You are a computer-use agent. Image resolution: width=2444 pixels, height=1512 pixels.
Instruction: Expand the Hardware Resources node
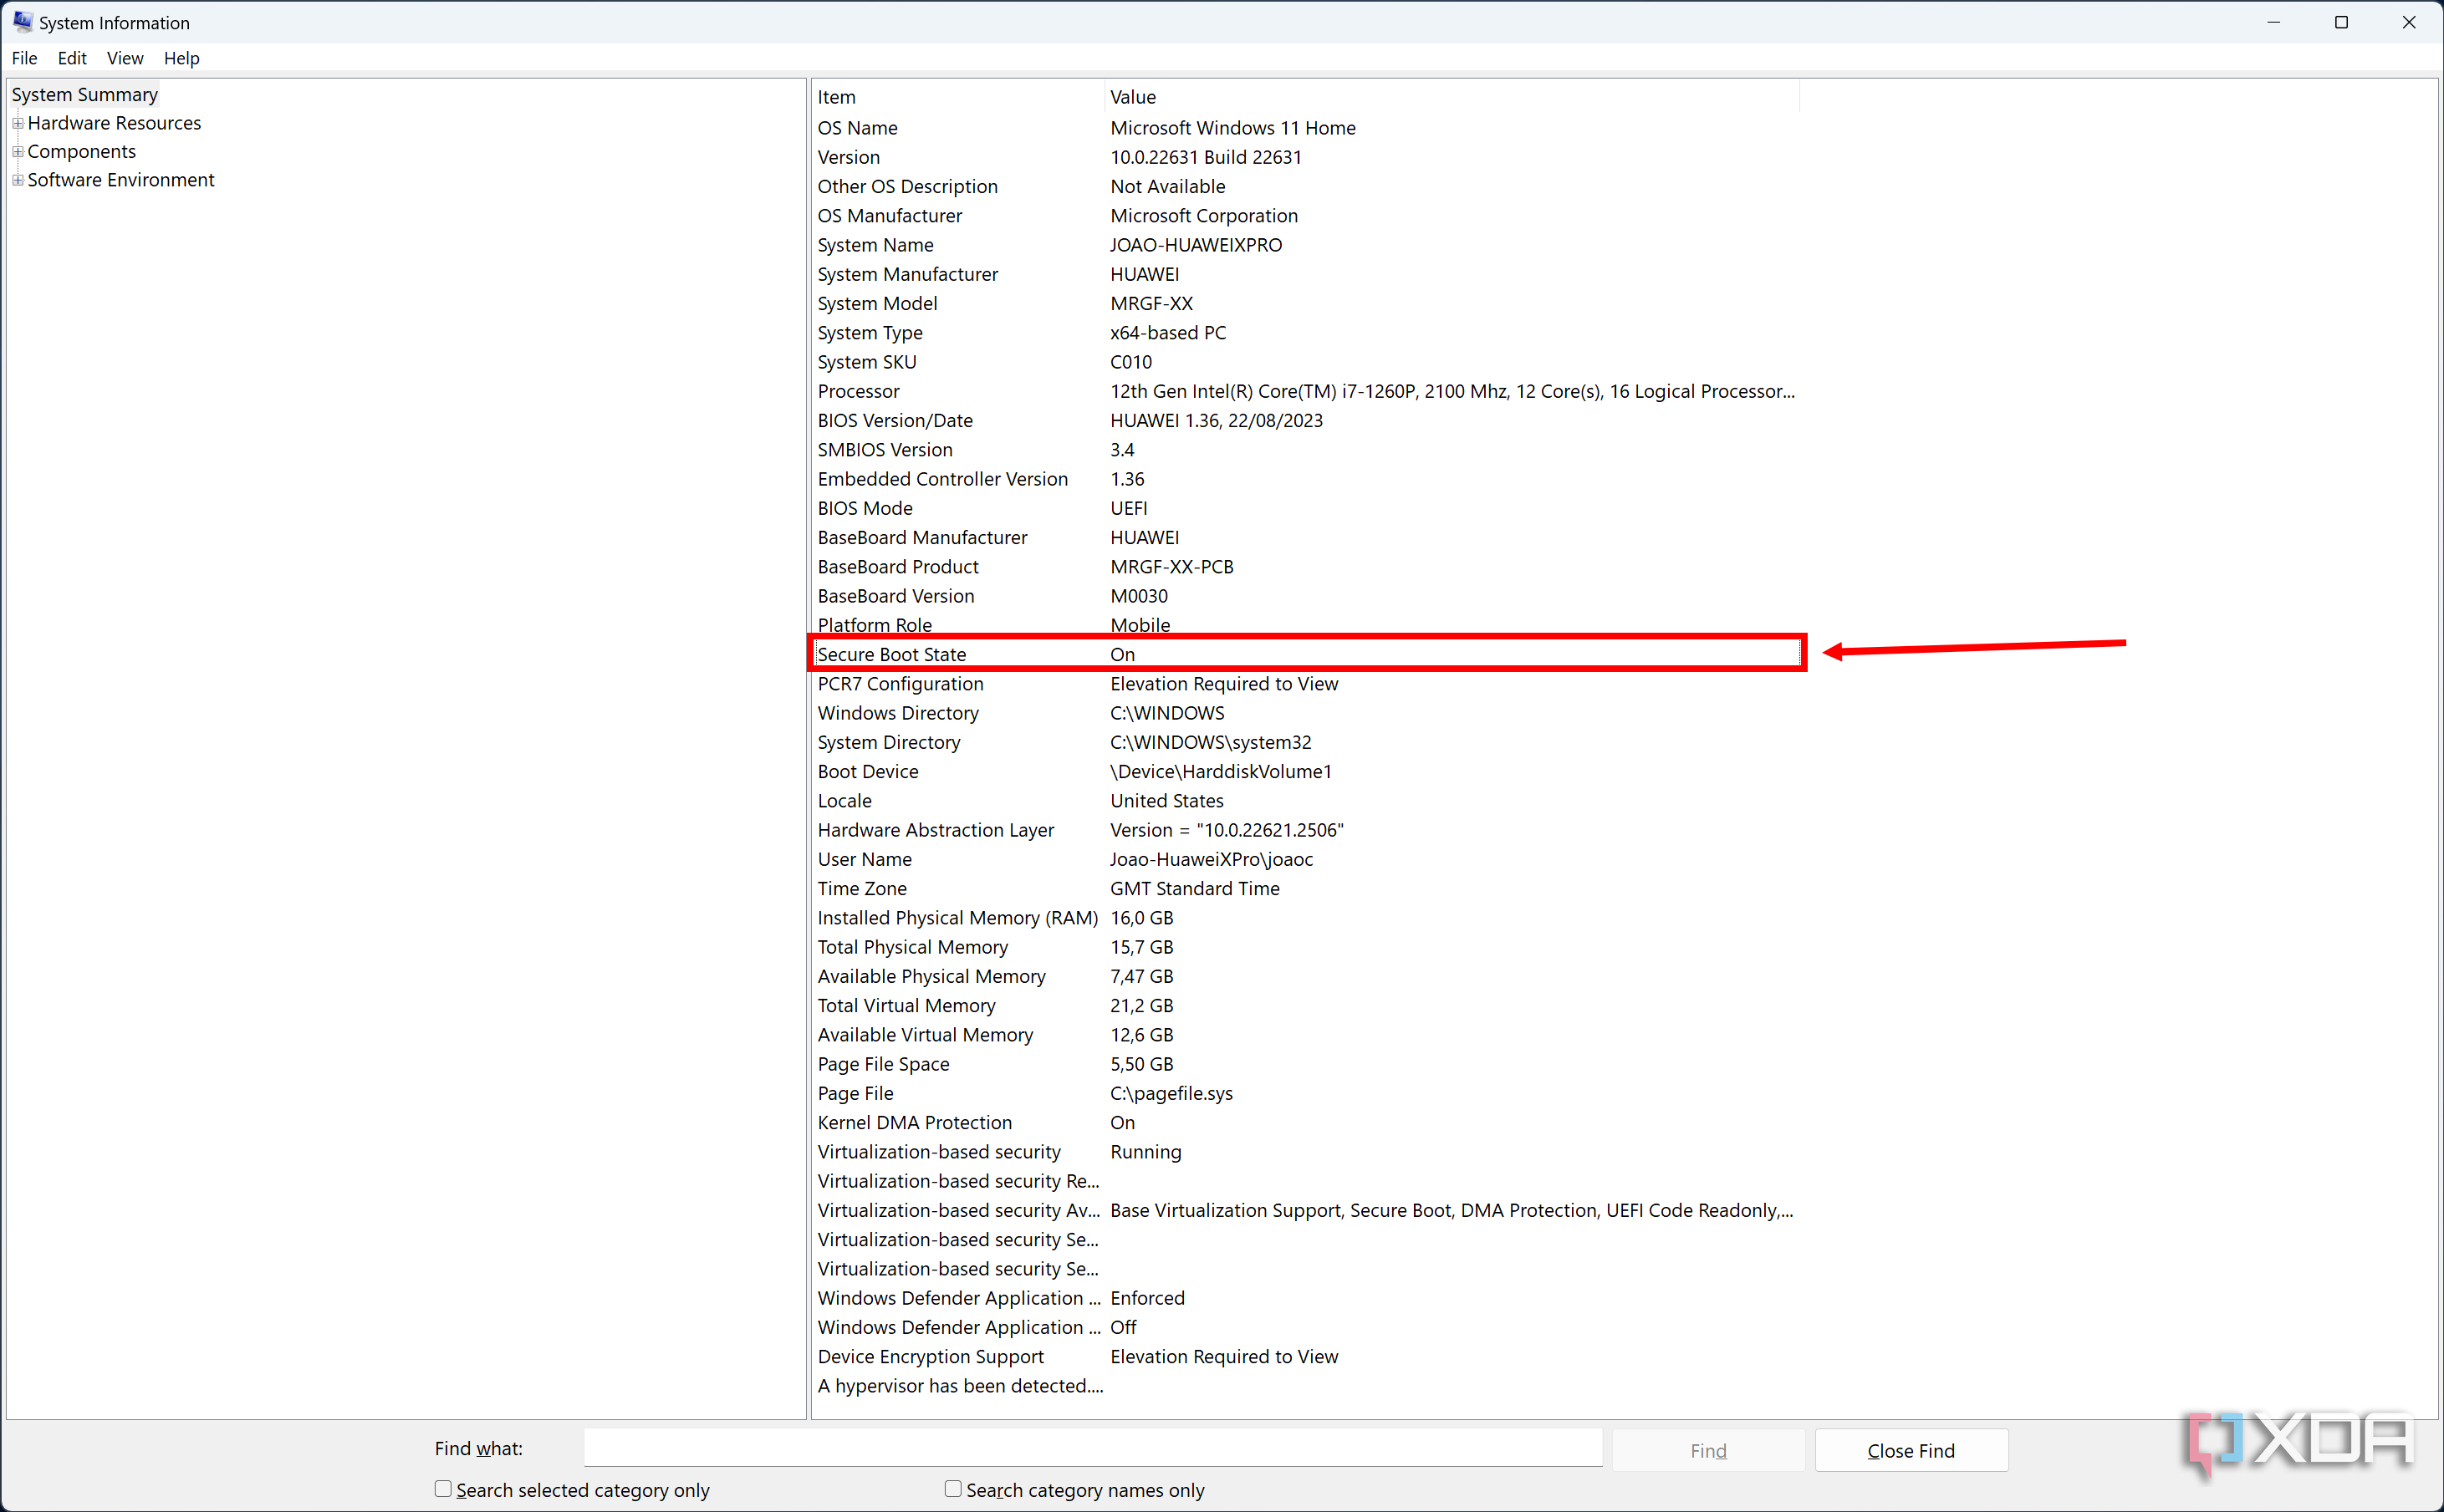[x=18, y=123]
